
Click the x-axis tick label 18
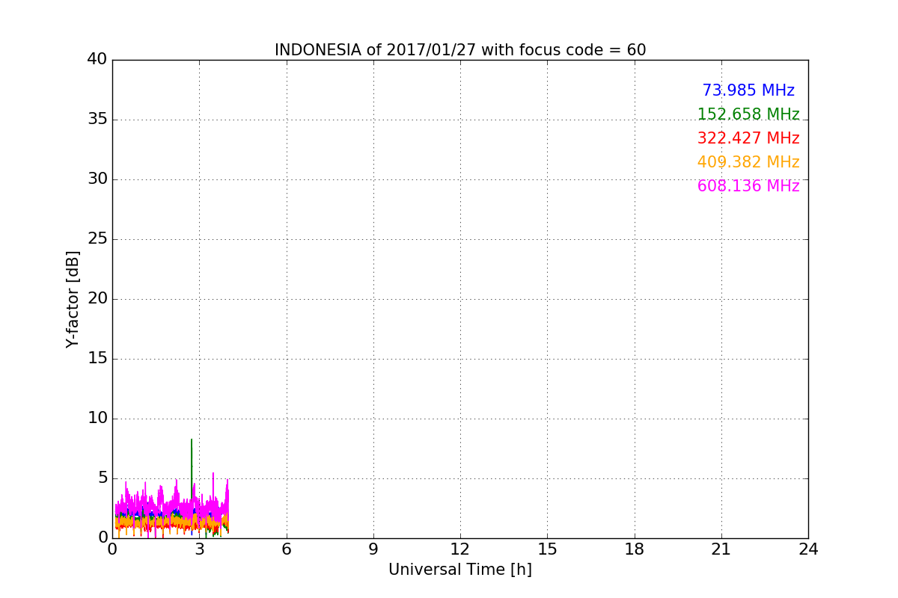pos(635,549)
